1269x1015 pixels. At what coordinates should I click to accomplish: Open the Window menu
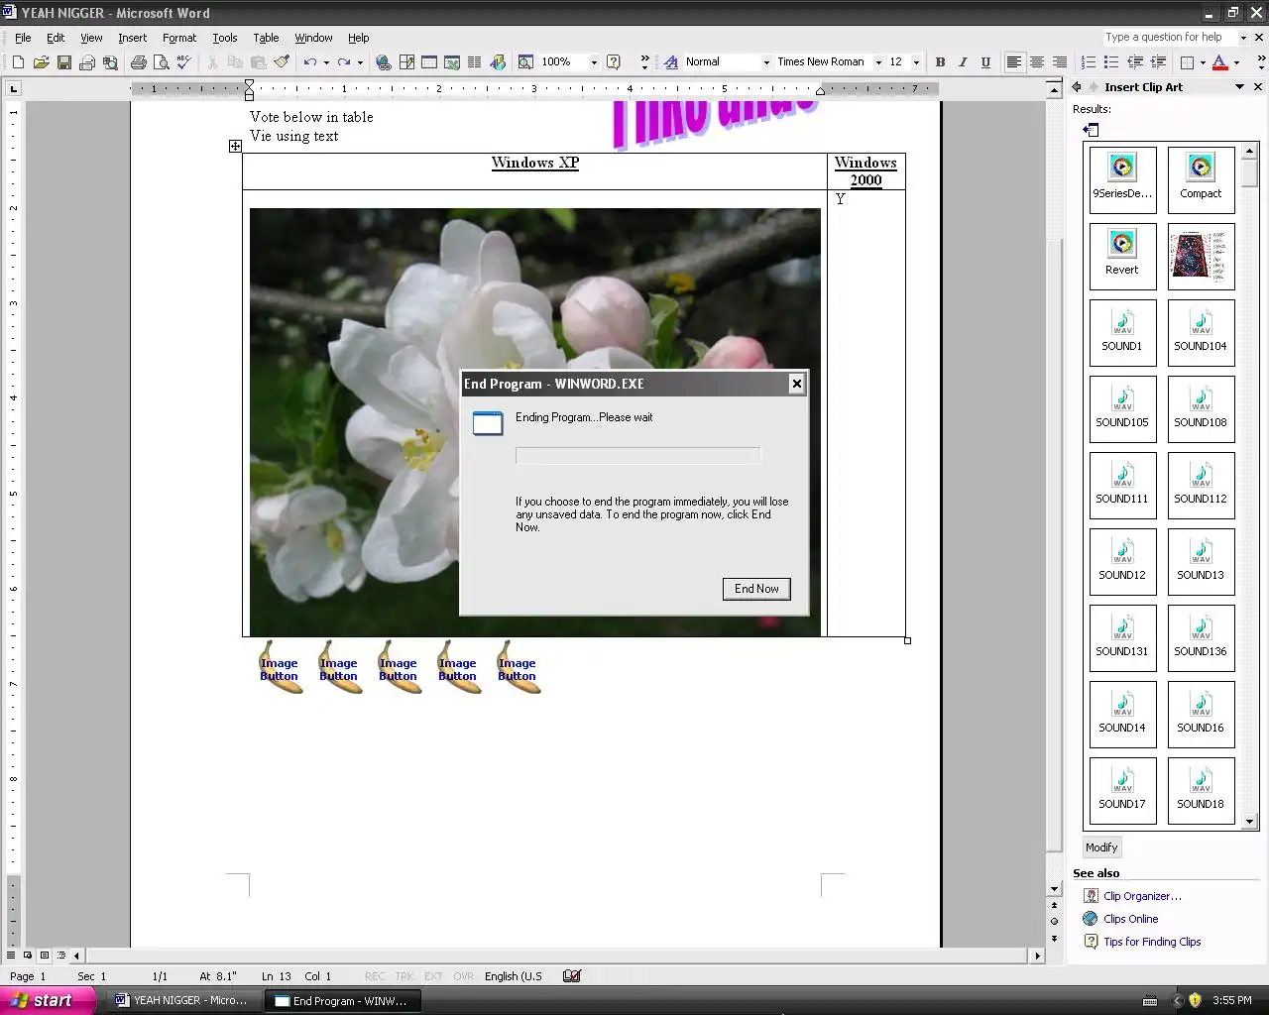tap(313, 38)
